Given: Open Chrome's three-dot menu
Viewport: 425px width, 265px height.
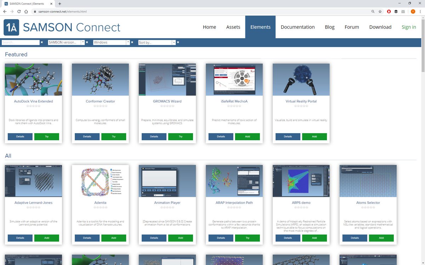Looking at the screenshot, I should pos(420,11).
